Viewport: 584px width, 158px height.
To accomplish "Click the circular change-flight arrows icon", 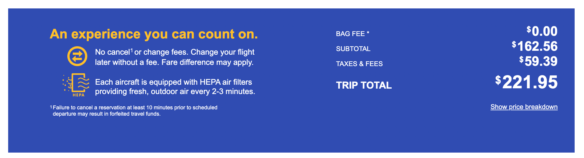I will (77, 56).
